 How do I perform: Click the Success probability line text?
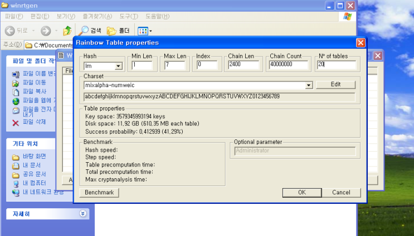coord(134,132)
